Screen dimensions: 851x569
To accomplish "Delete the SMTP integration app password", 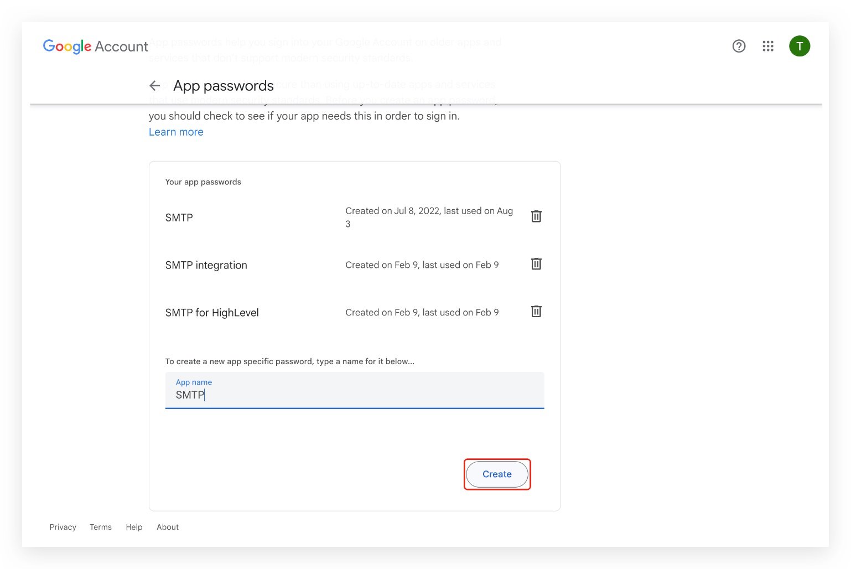I will [x=536, y=264].
